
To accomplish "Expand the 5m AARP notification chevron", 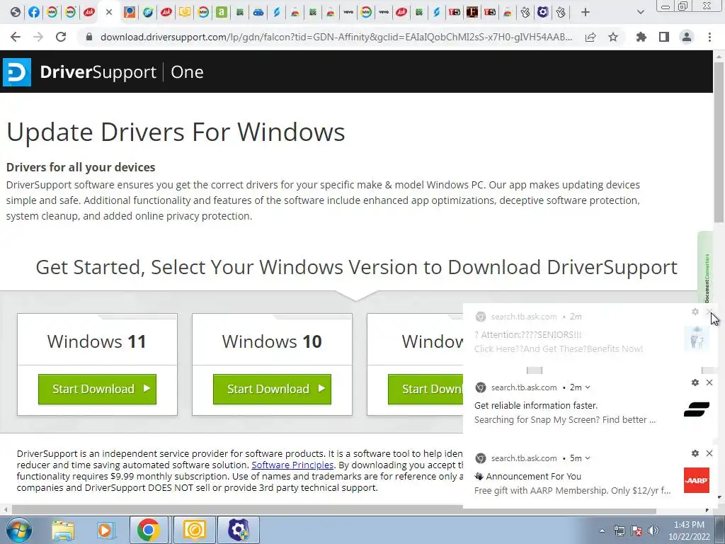I will (x=588, y=458).
